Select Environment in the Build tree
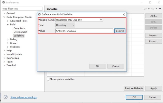The width and height of the screenshot is (163, 103). click(x=20, y=32)
